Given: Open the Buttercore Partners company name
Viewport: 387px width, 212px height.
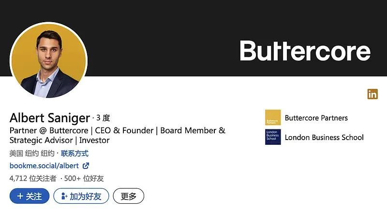Looking at the screenshot, I should [316, 118].
